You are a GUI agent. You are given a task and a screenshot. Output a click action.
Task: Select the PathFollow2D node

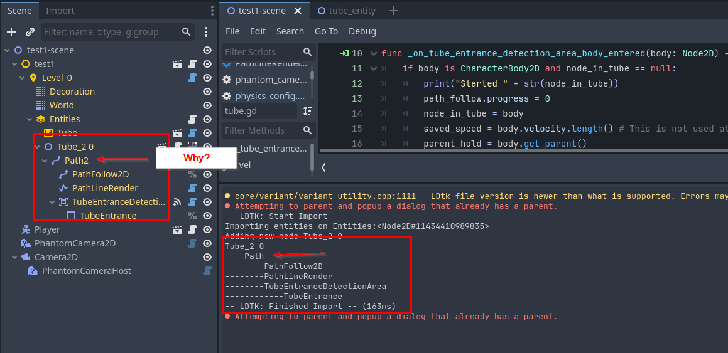(101, 174)
